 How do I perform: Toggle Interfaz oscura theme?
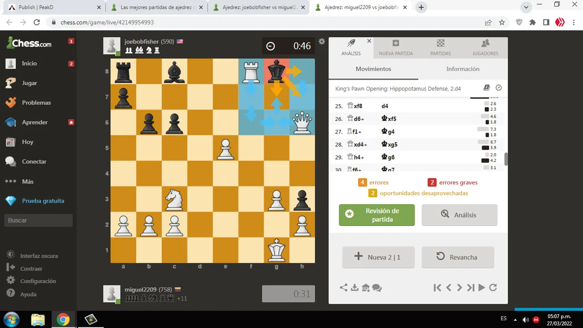click(39, 256)
